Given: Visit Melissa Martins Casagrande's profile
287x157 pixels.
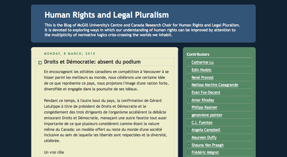Looking at the screenshot, I should point(215,85).
